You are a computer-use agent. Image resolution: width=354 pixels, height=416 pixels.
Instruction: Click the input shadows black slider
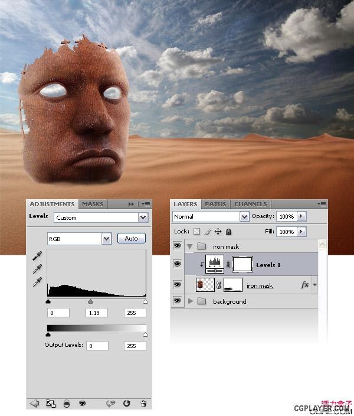coord(48,301)
